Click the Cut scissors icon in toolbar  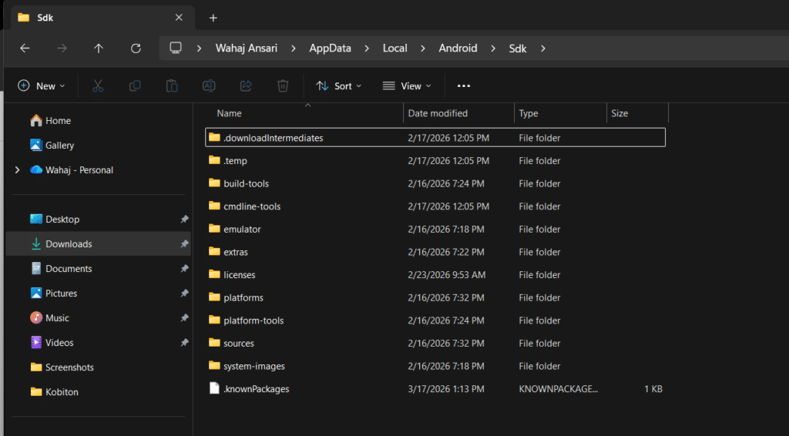point(98,86)
